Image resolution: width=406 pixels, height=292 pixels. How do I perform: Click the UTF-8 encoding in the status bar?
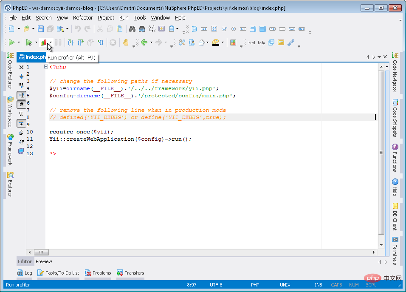point(216,285)
